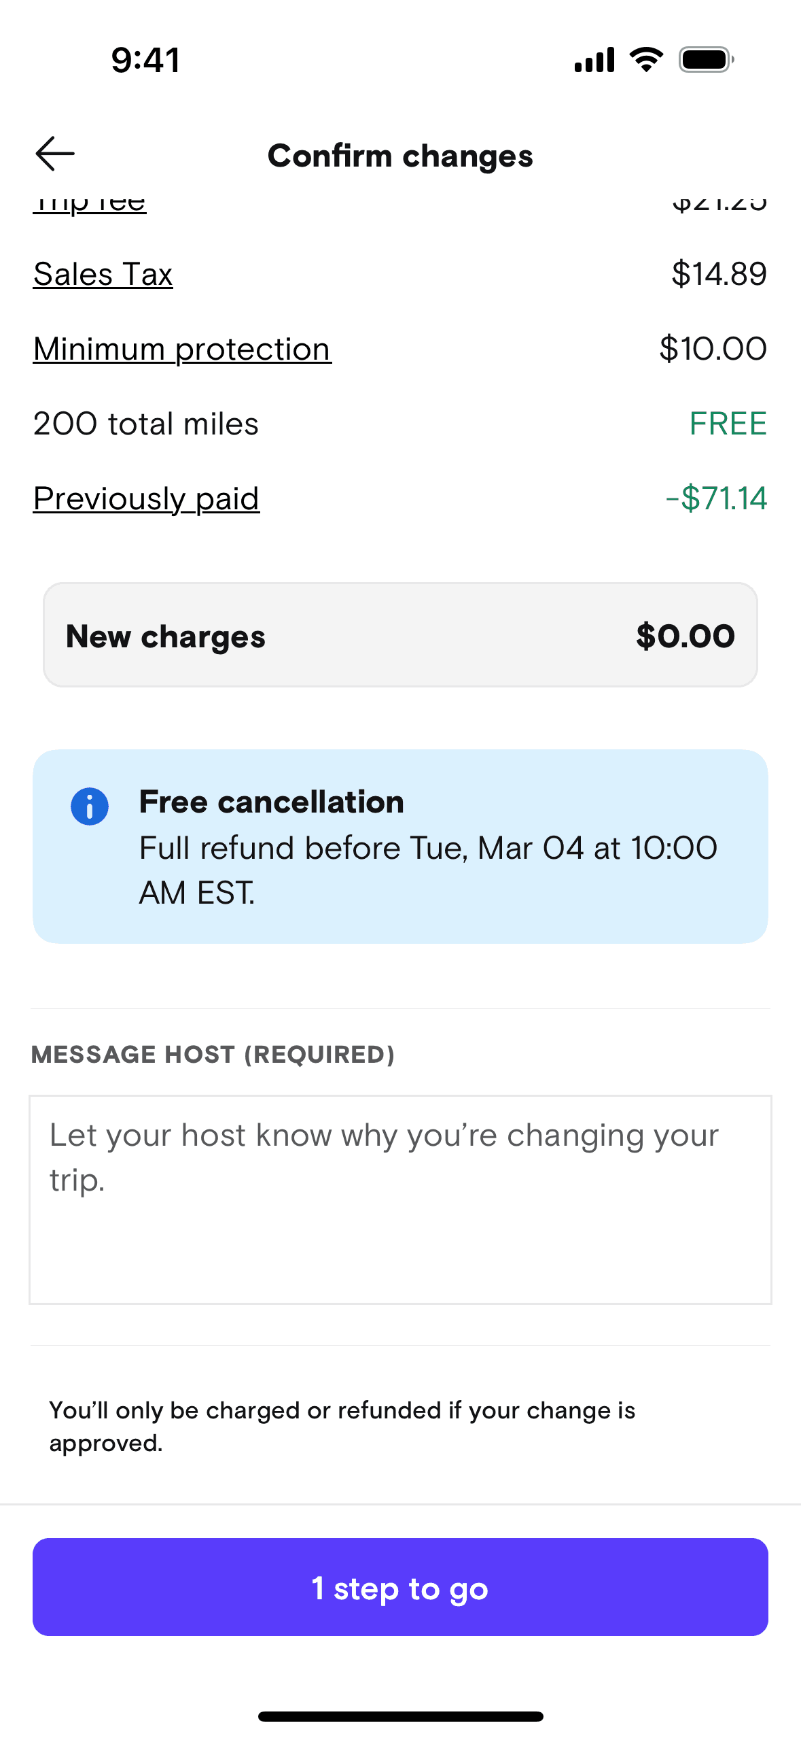Tap the back arrow icon
The width and height of the screenshot is (801, 1738).
(55, 154)
